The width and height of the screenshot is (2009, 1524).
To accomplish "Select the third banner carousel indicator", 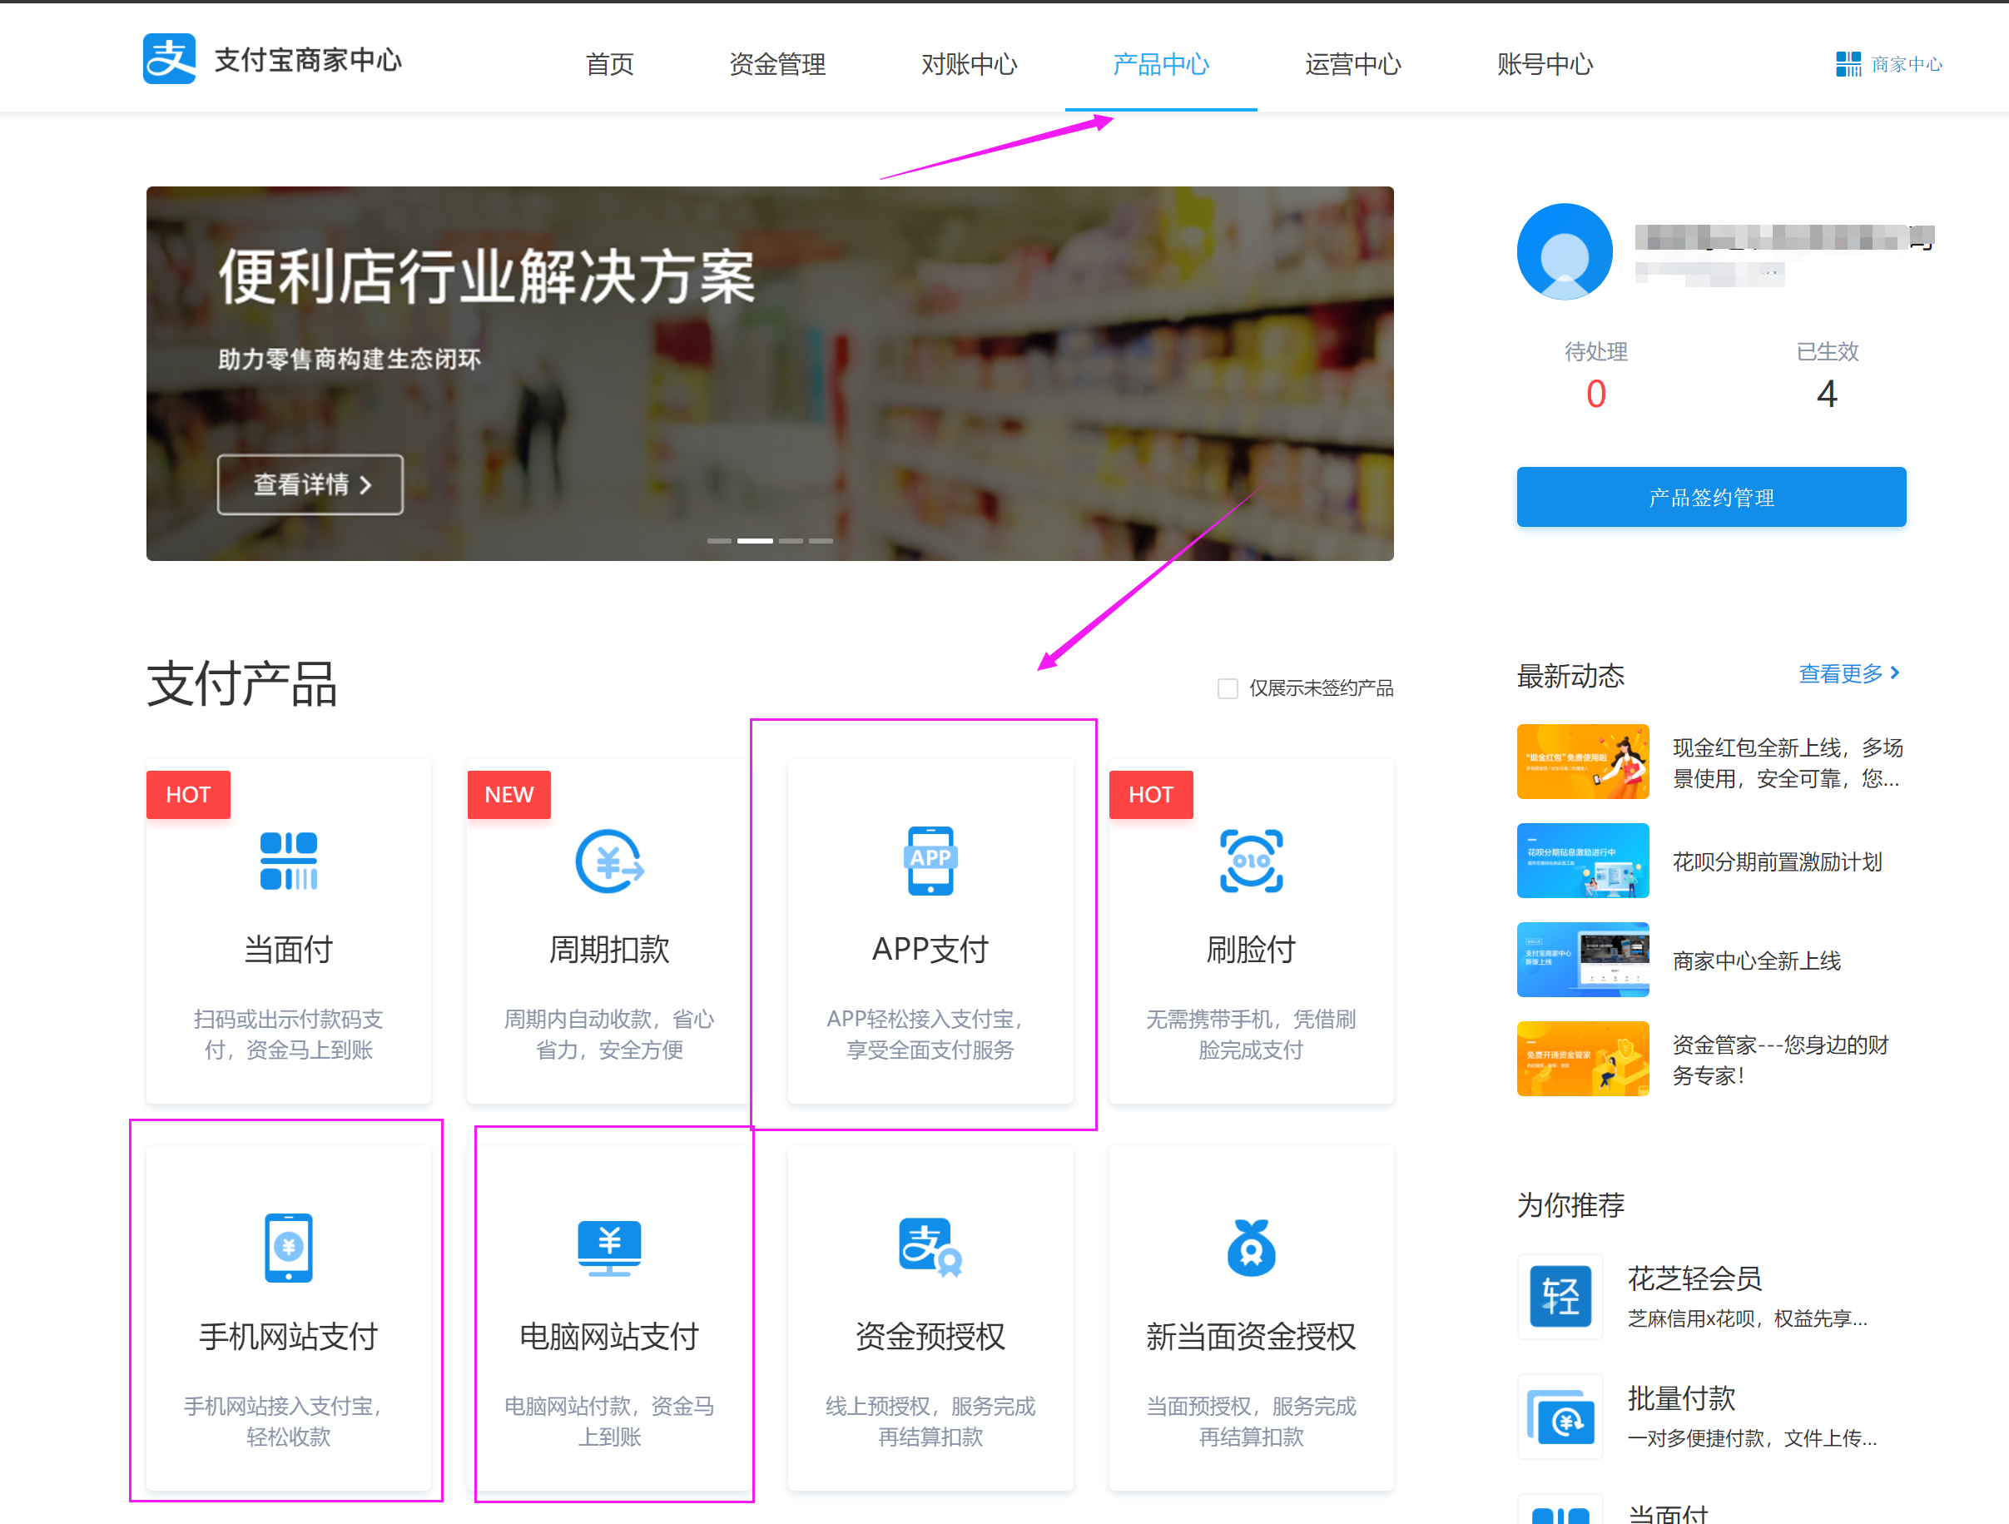I will pyautogui.click(x=790, y=540).
